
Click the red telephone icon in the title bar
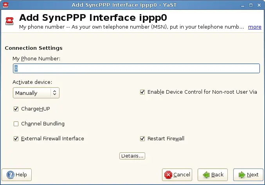(5, 5)
